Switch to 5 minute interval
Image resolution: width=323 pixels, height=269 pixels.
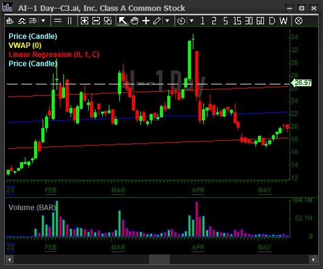coord(226,21)
